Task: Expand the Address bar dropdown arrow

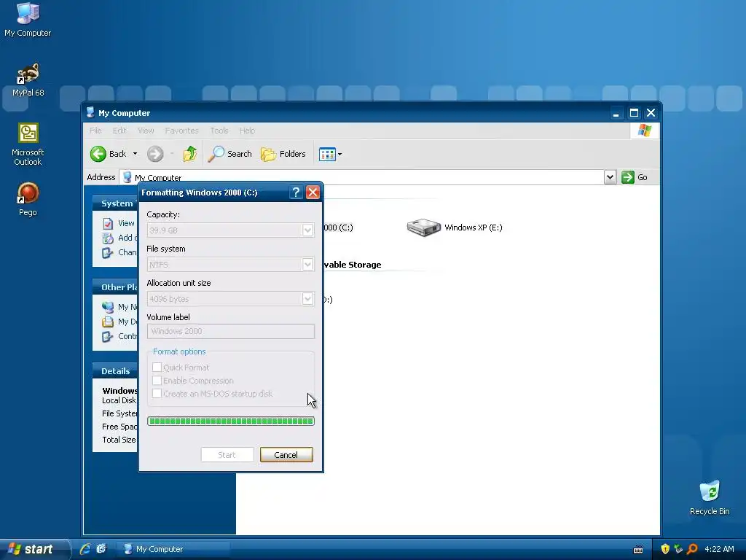Action: (x=610, y=177)
